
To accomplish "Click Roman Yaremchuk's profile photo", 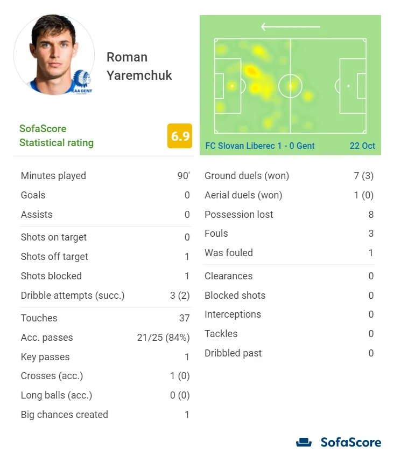I will click(x=53, y=54).
